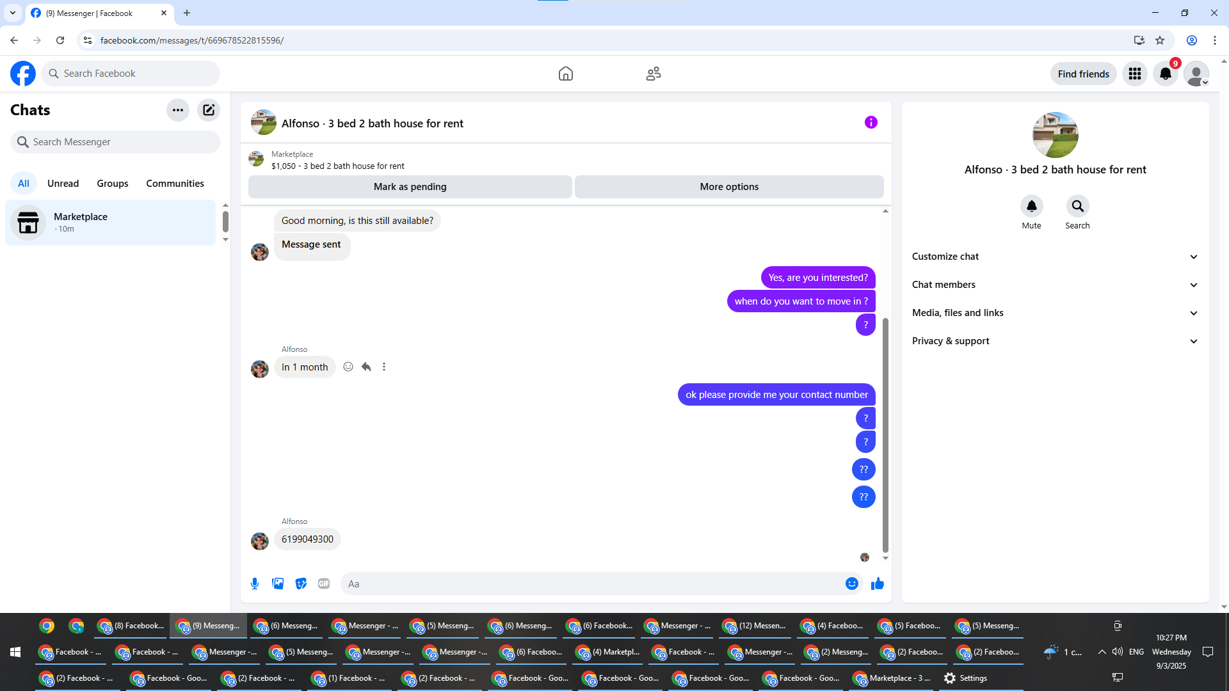This screenshot has width=1229, height=691.
Task: Open the browser tab search dropdown
Action: 13,13
